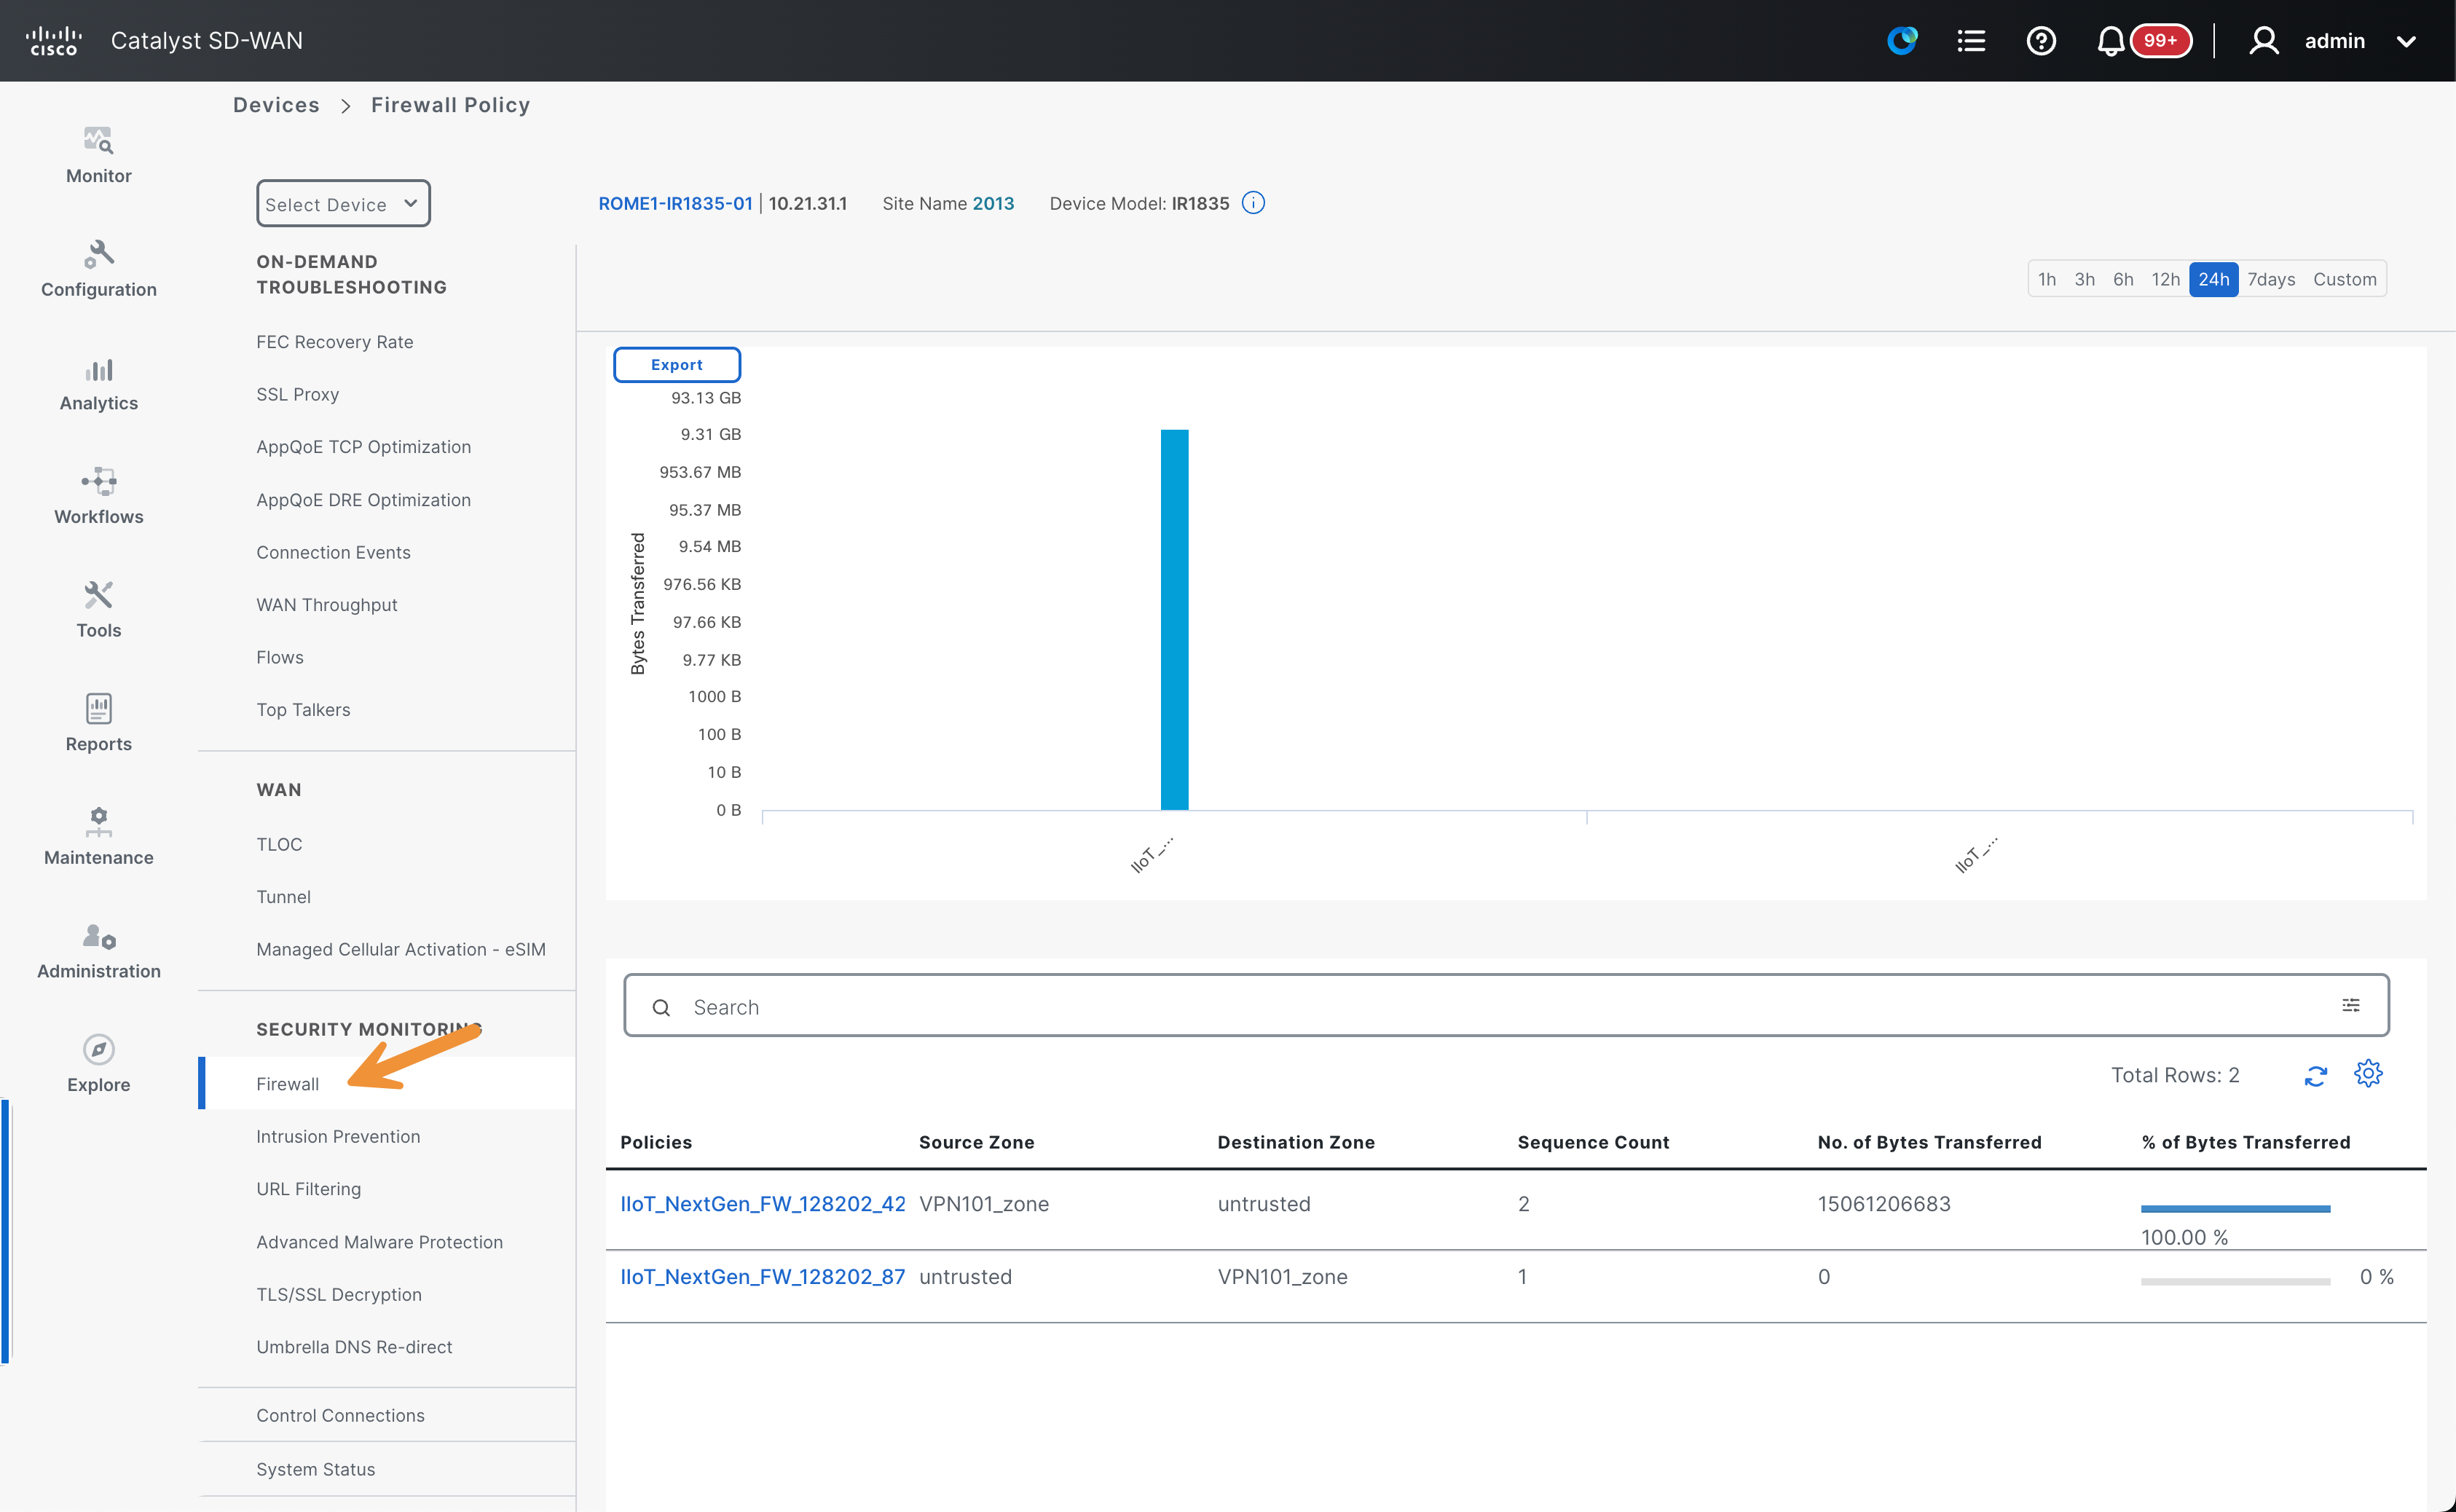Open SSL Proxy
The height and width of the screenshot is (1512, 2456).
[x=297, y=394]
